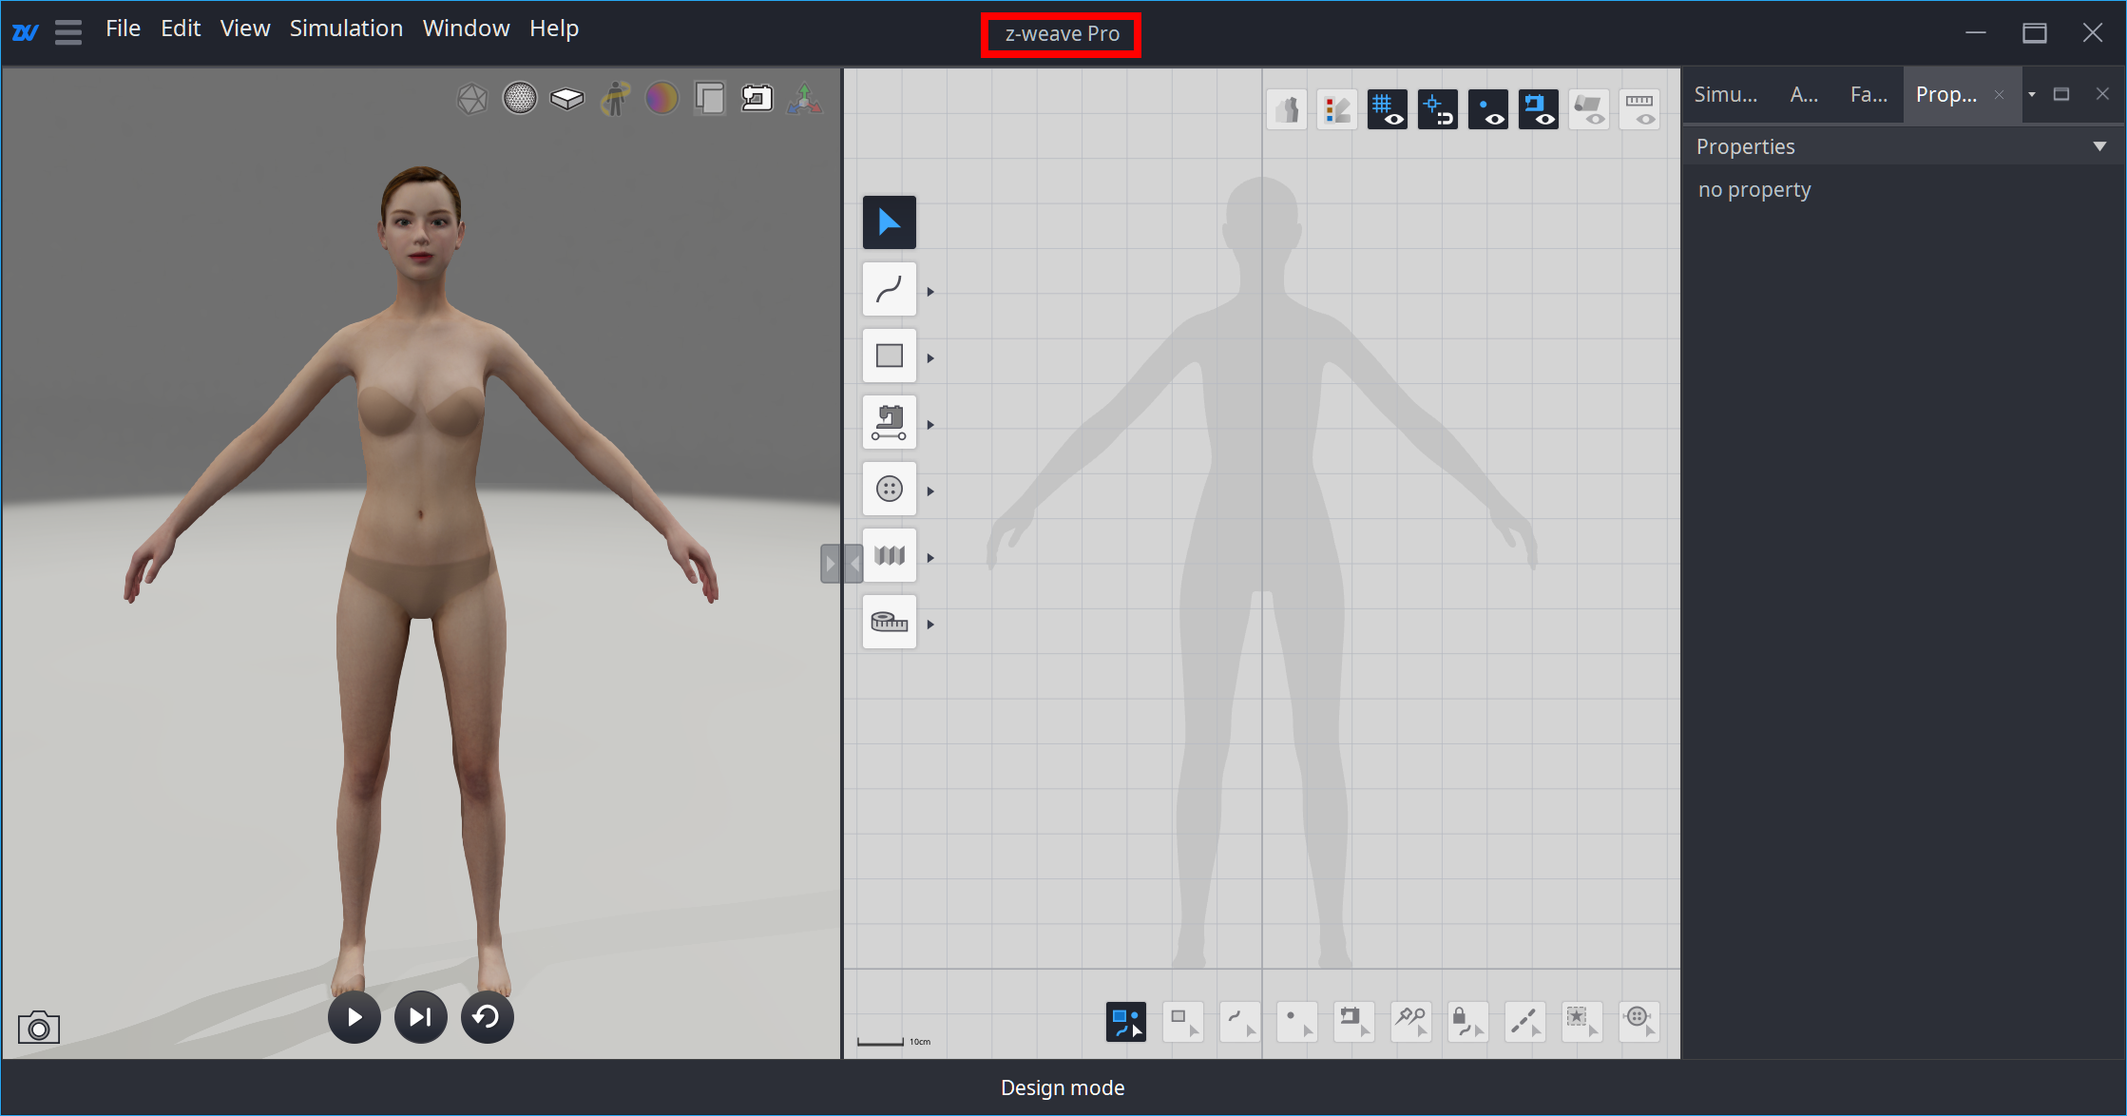This screenshot has height=1116, width=2127.
Task: Select the point-only selection filter
Action: tap(1297, 1022)
